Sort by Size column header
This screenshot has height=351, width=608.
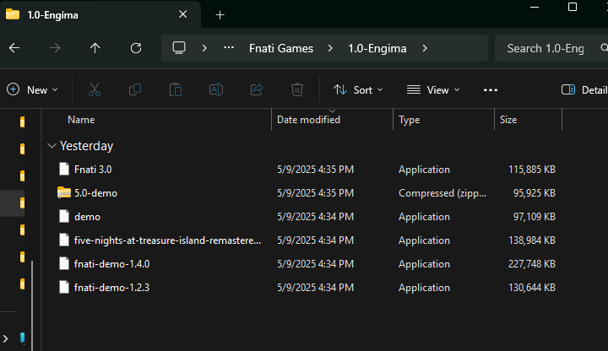coord(508,120)
